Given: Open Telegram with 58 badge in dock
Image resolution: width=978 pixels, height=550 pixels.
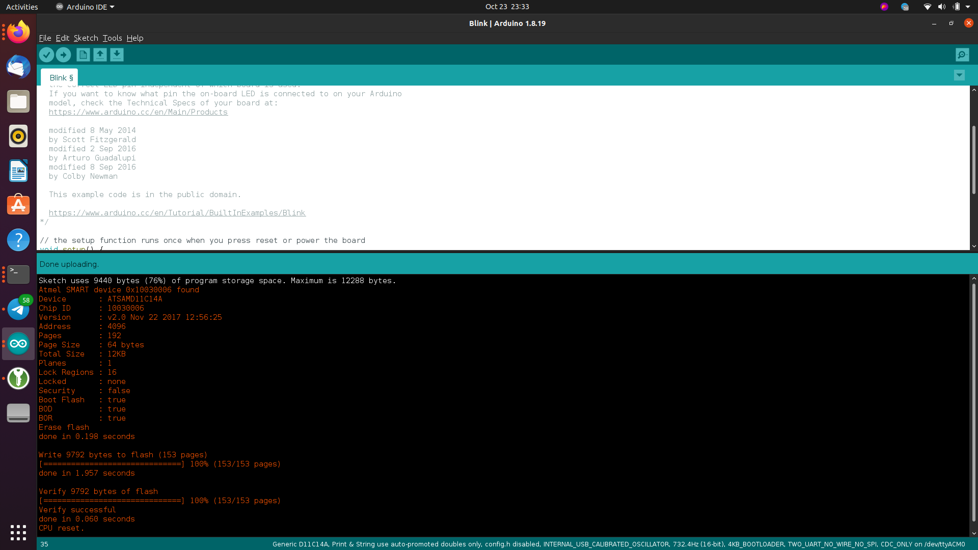Looking at the screenshot, I should pyautogui.click(x=18, y=309).
